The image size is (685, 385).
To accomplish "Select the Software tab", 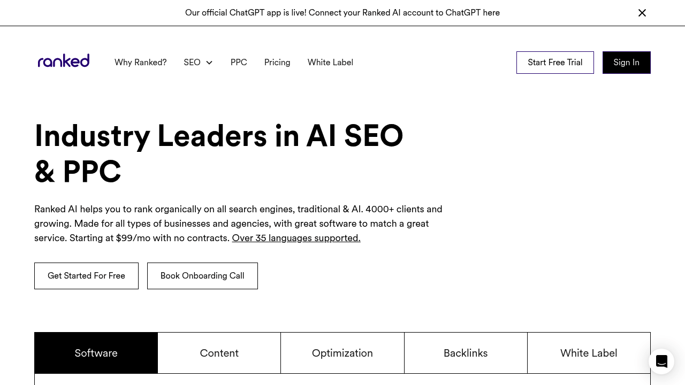I will point(96,353).
